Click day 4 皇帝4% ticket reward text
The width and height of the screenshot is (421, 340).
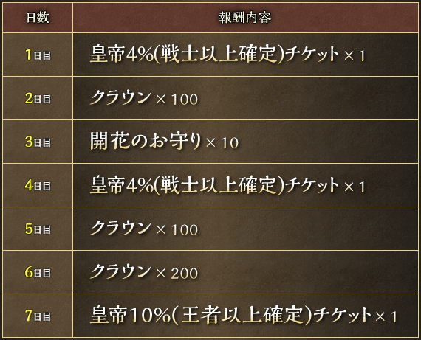tap(227, 185)
